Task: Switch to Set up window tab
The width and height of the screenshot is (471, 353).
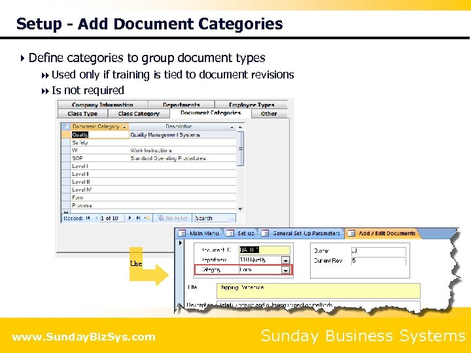Action: (241, 233)
